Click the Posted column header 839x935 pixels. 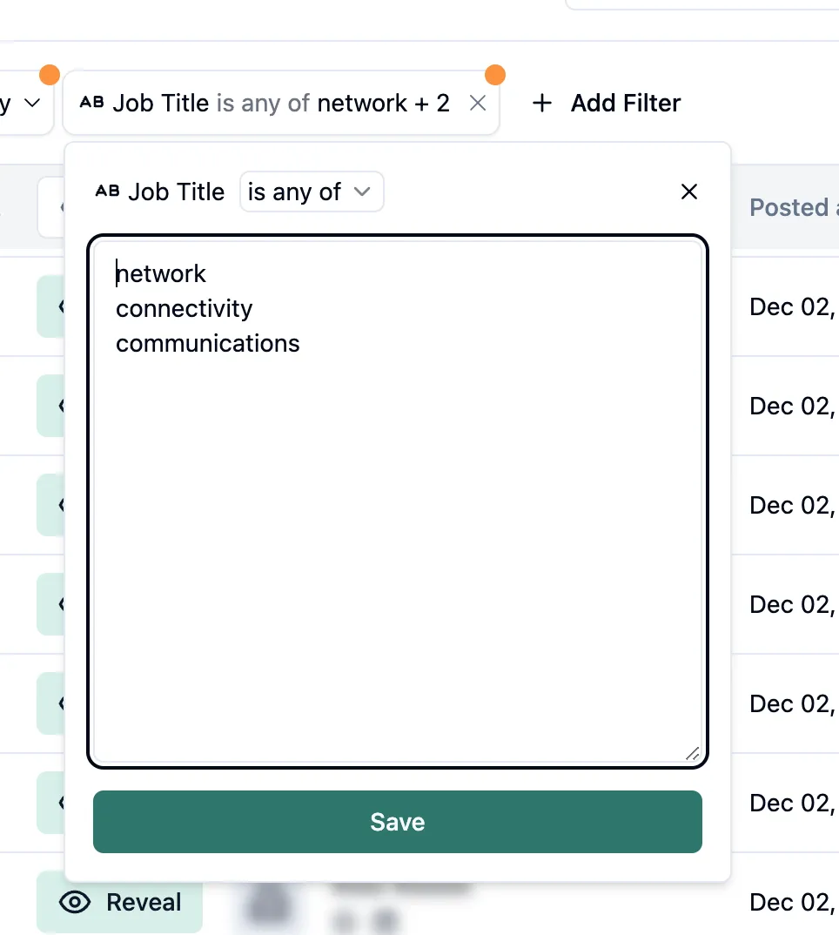[789, 207]
